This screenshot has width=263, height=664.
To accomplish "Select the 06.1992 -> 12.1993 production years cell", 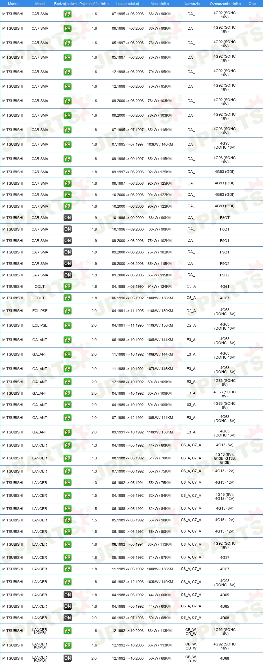I will (128, 582).
